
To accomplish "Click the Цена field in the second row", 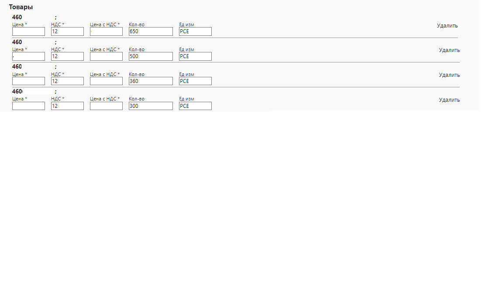I will point(28,57).
